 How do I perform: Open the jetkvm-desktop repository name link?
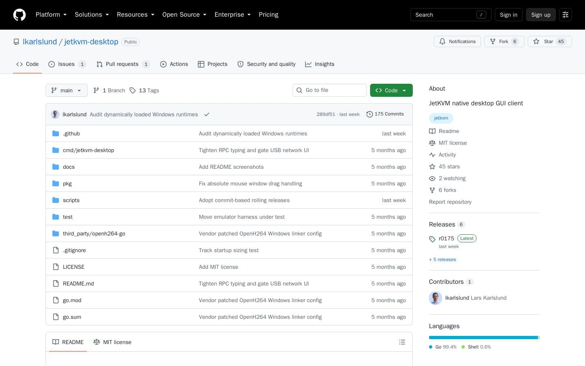91,42
